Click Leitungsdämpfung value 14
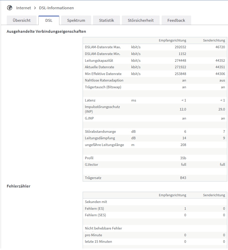The width and height of the screenshot is (228, 250). 184,138
